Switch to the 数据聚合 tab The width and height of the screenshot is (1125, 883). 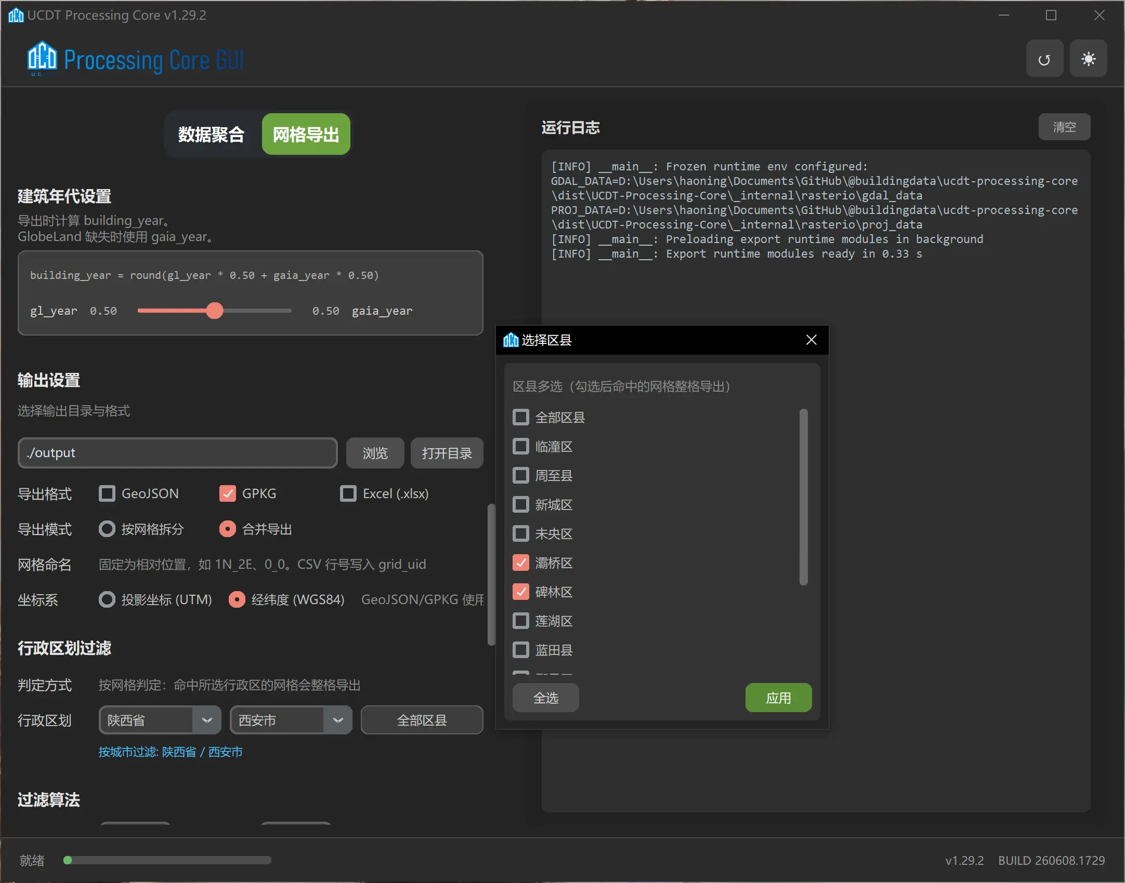(x=211, y=135)
